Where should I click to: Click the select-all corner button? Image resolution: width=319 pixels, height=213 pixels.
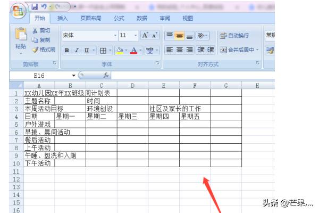(16, 85)
